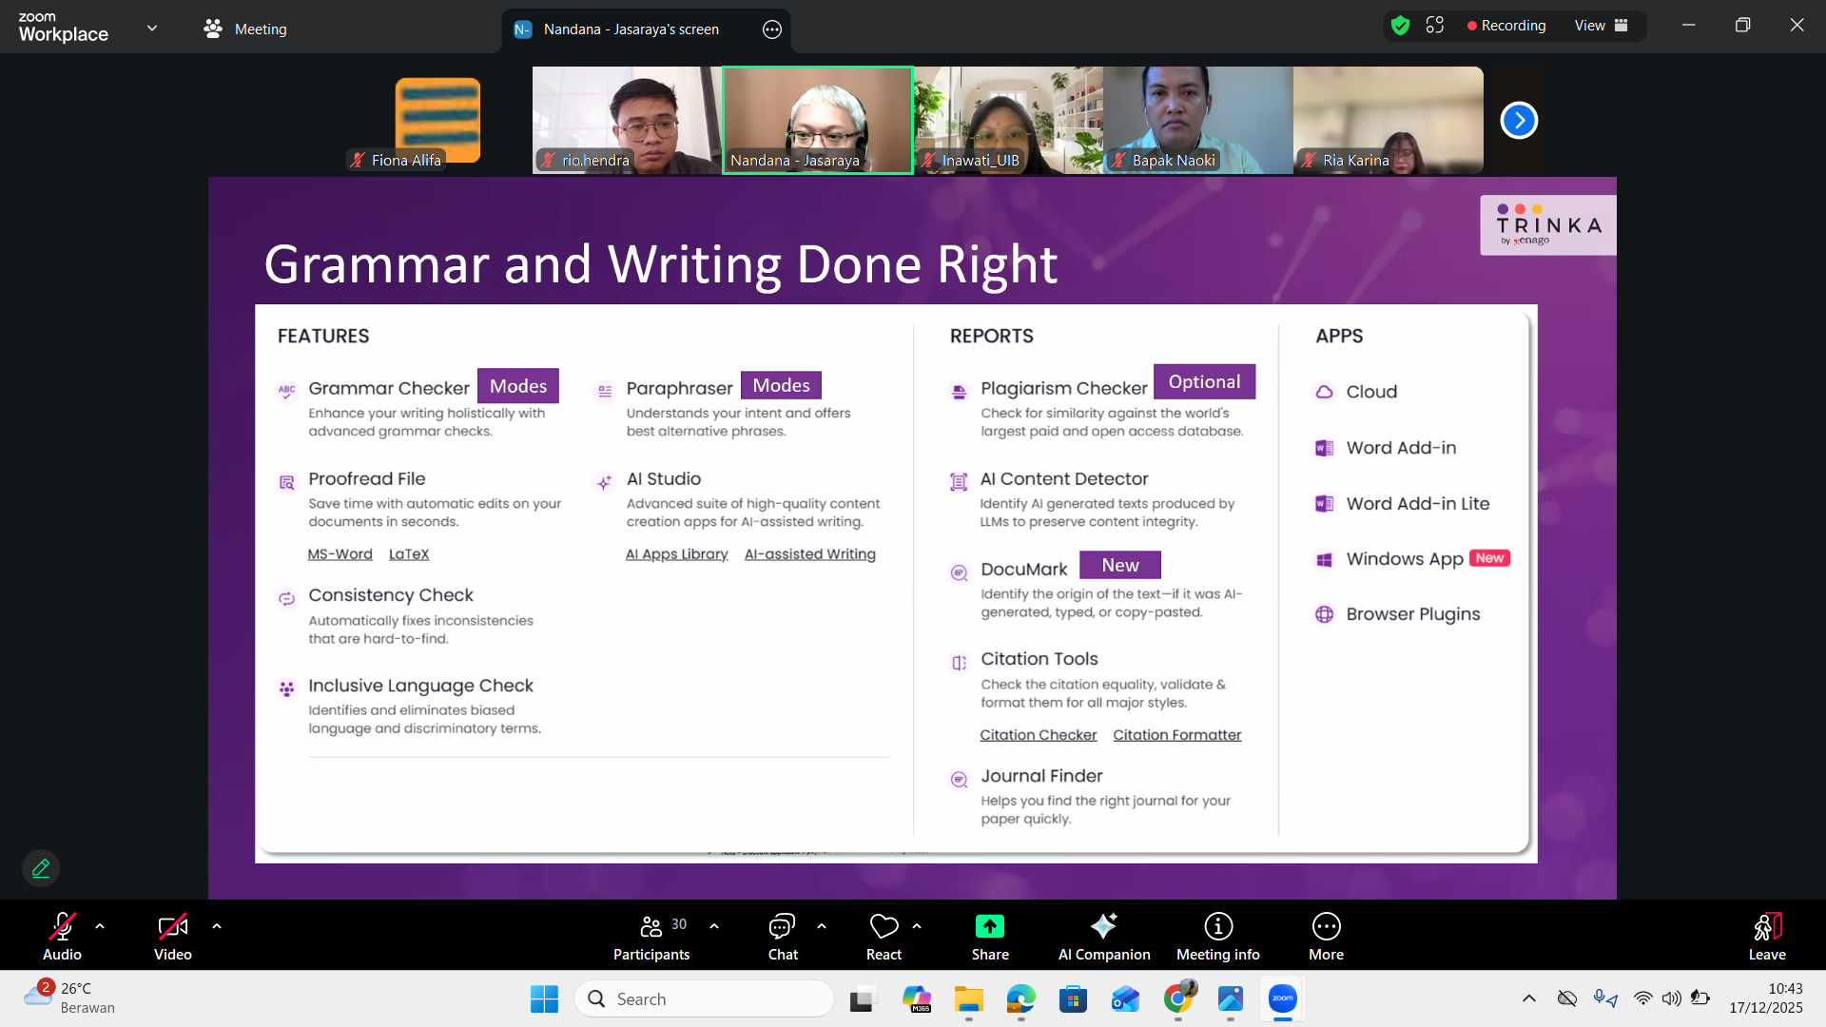Open the Participants list icon
The width and height of the screenshot is (1826, 1027).
point(651,926)
